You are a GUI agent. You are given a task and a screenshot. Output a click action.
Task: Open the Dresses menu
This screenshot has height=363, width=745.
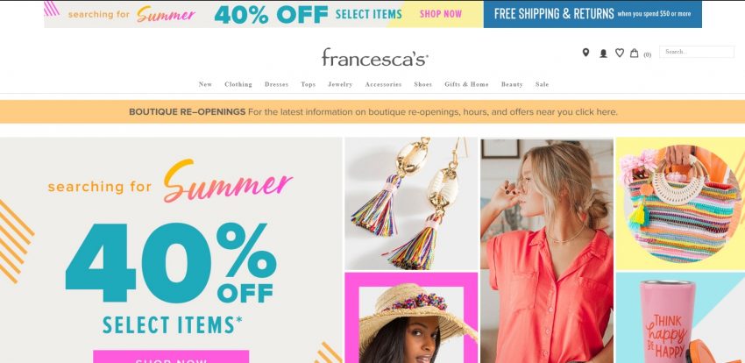click(x=276, y=84)
